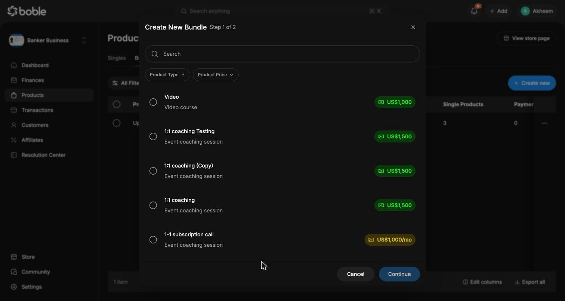Click Export all button
The width and height of the screenshot is (565, 301).
point(530,282)
